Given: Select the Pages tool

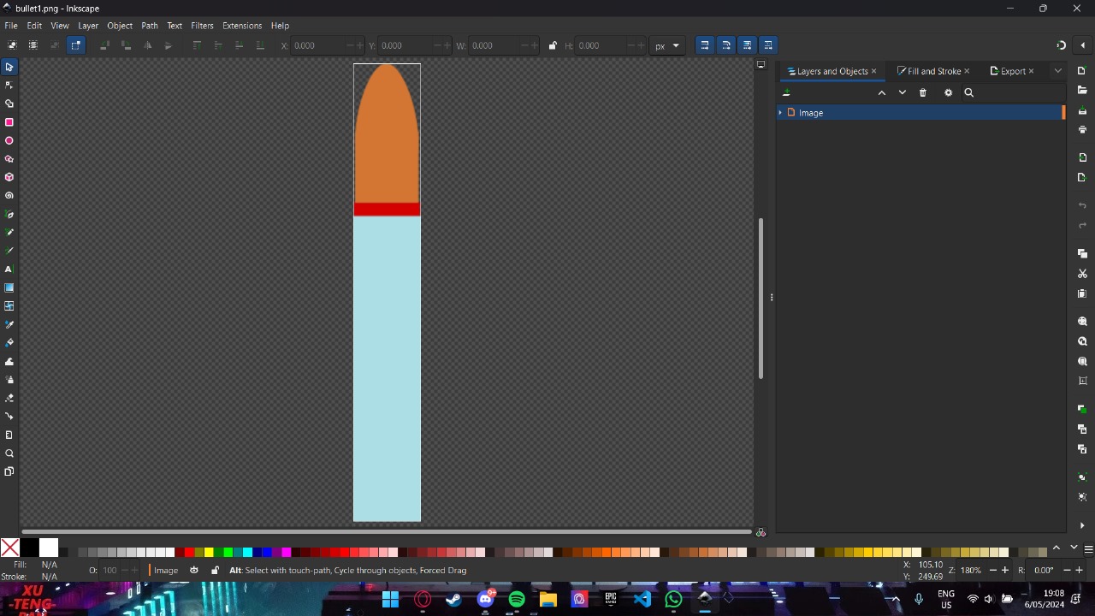Looking at the screenshot, I should (x=9, y=471).
